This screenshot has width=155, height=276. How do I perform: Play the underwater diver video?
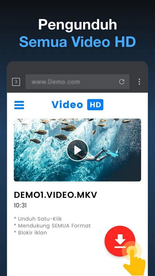77,150
